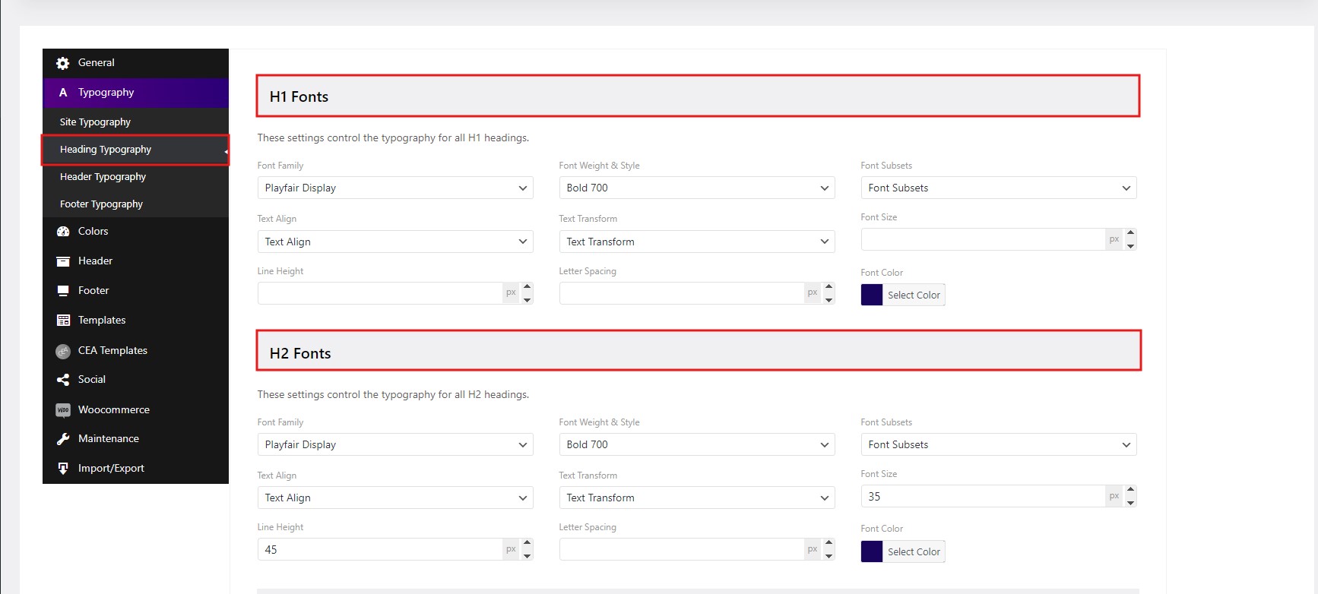Open H1 Font Weight & Style dropdown

click(697, 188)
